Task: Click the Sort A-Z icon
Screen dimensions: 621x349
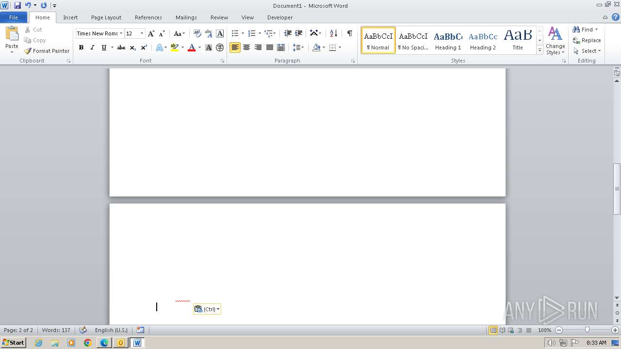Action: 333,33
